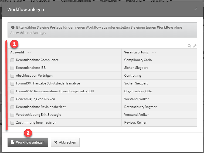
Task: Sort by the Verantwortung column arrows
Action: pos(154,52)
